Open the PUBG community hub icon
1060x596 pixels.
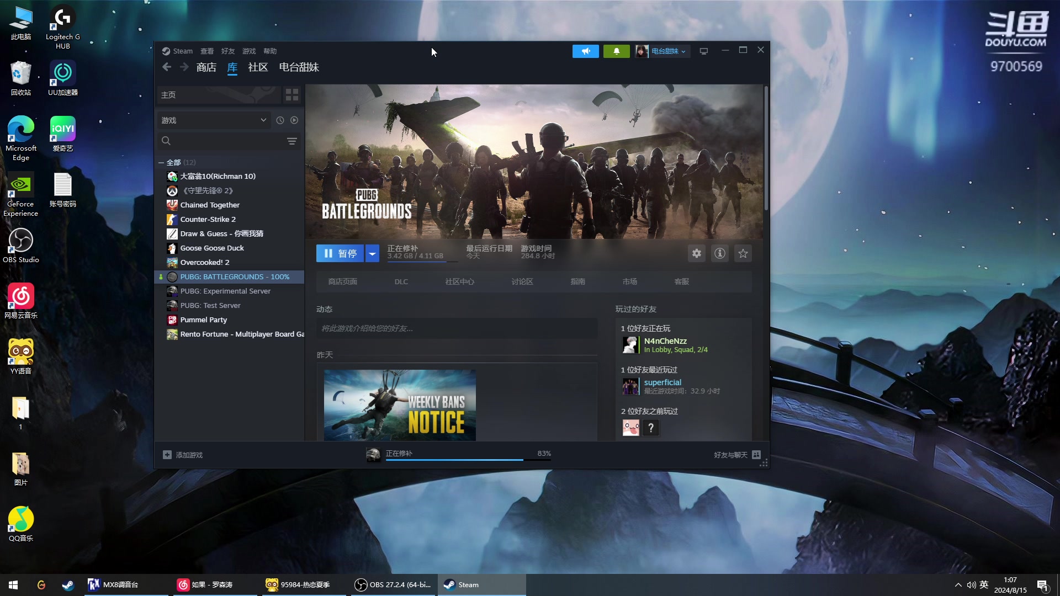[460, 281]
